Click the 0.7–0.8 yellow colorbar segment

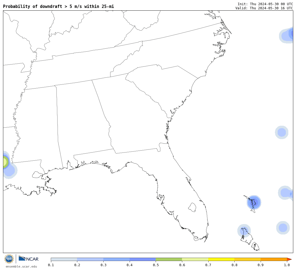[221, 259]
